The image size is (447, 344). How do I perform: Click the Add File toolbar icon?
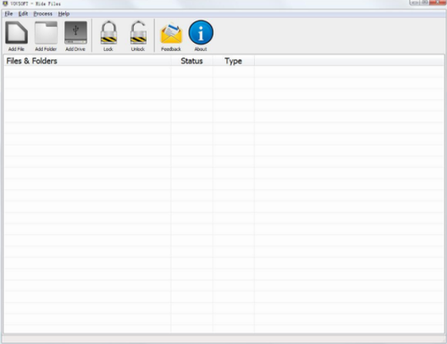click(x=16, y=32)
